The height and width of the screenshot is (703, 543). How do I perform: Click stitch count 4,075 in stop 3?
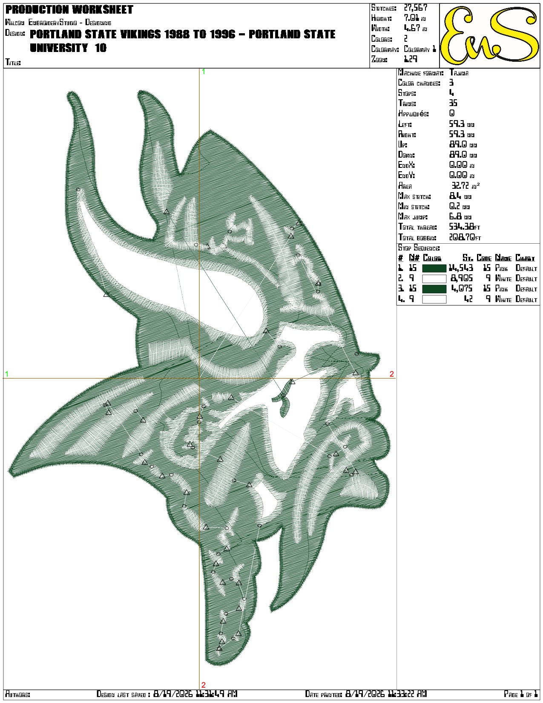pos(462,288)
